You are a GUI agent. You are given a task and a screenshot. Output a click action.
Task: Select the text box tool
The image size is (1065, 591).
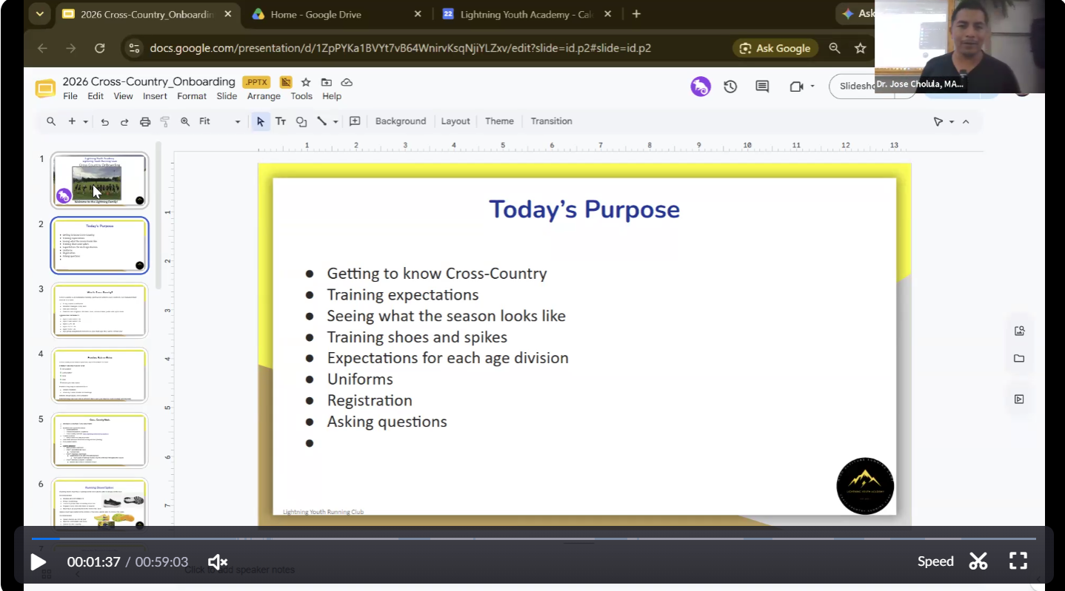tap(281, 121)
